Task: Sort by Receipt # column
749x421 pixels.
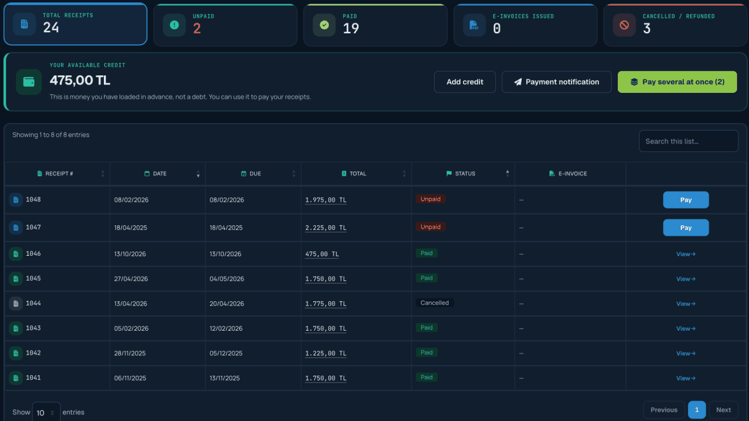Action: [57, 174]
